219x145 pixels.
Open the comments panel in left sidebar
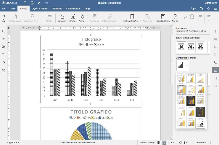click(3, 39)
